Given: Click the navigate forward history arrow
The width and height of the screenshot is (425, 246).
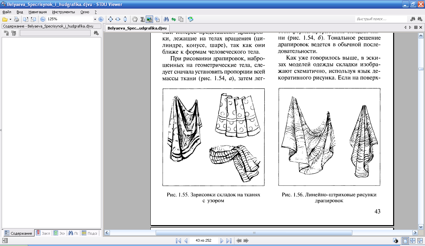Looking at the screenshot, I should (x=246, y=241).
